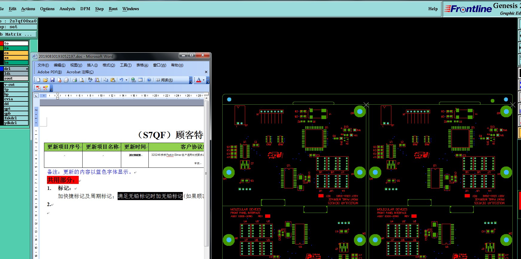521x259 pixels.
Task: Expand the plus box on the drl layer row
Action: pyautogui.click(x=27, y=69)
